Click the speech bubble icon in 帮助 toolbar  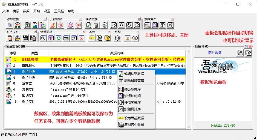(x=135, y=38)
